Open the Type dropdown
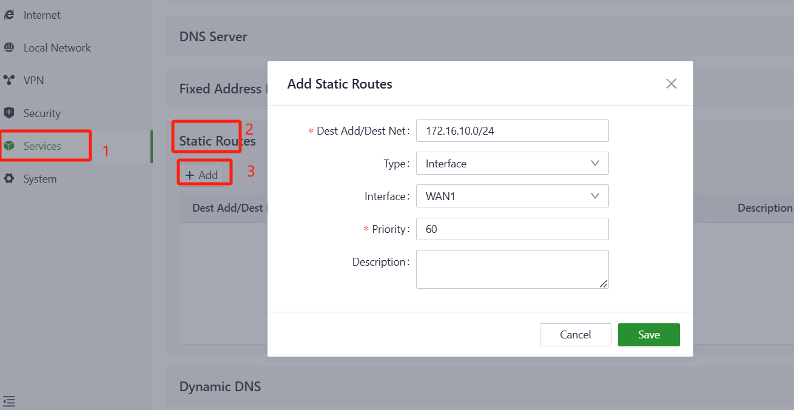794x410 pixels. (x=512, y=163)
